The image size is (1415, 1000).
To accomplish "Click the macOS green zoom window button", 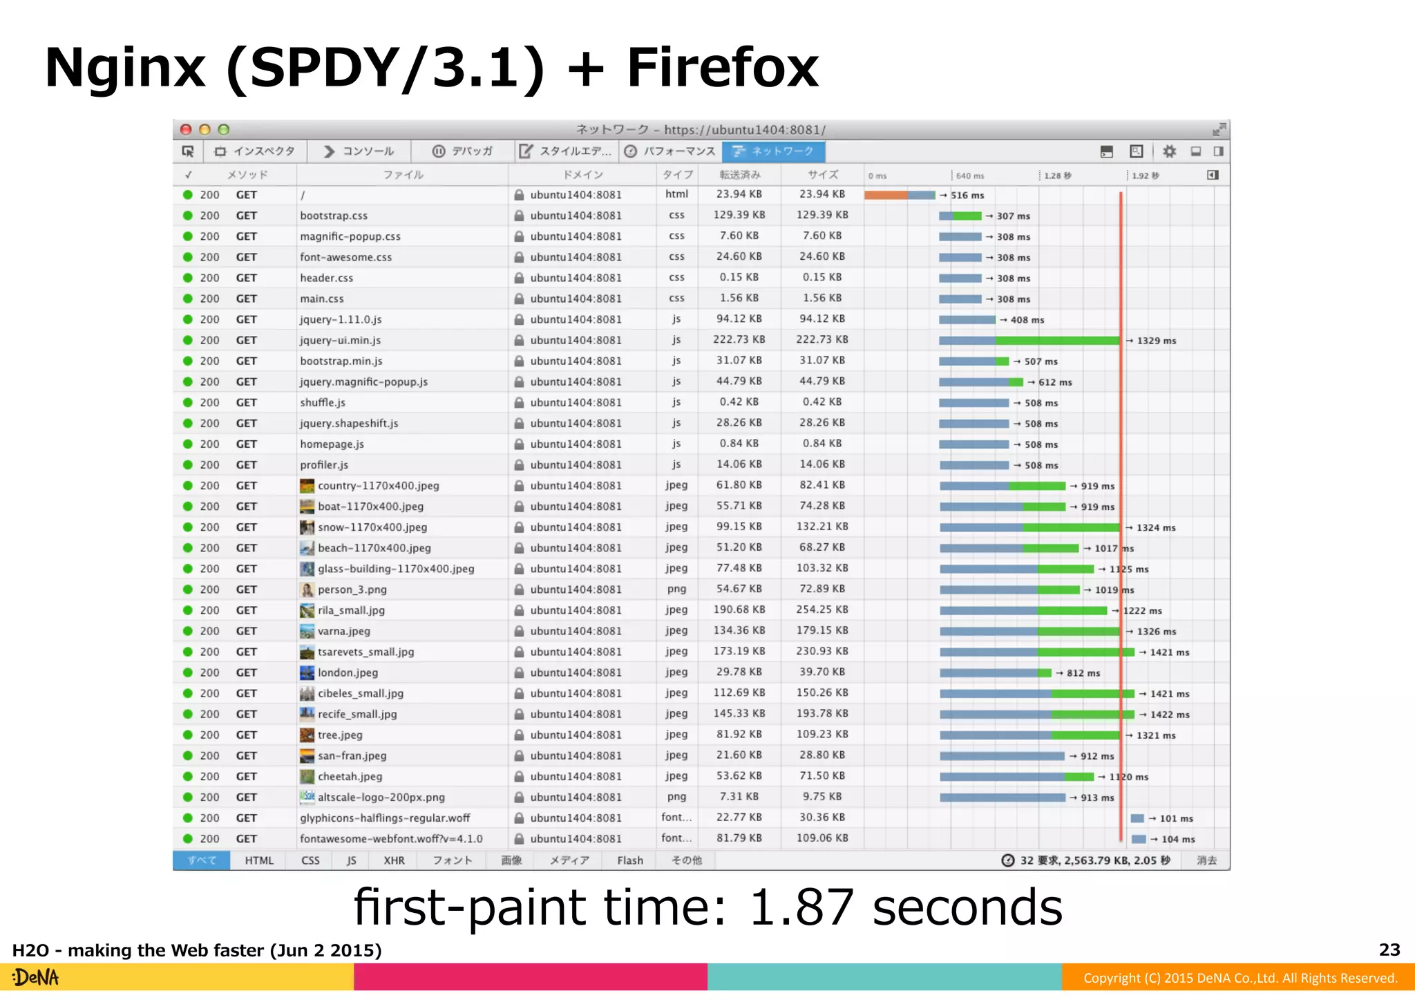I will [x=223, y=129].
